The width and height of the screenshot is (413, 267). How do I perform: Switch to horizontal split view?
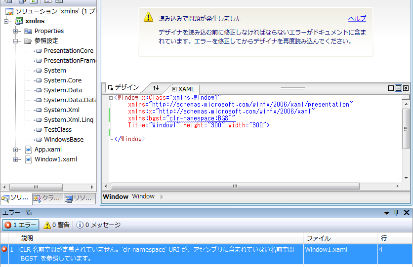point(399,88)
